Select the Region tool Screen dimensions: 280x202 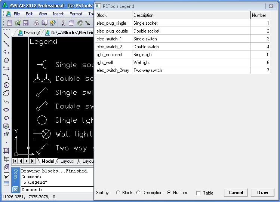pos(6,167)
